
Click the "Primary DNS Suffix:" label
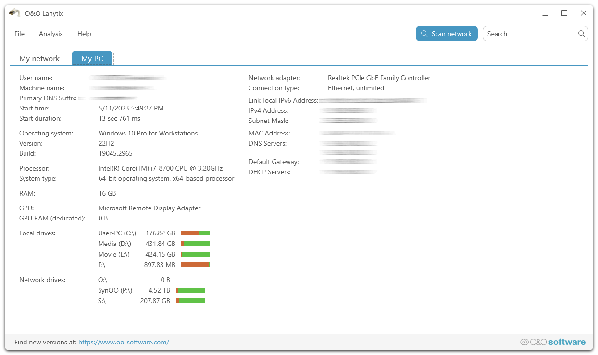[x=48, y=98]
